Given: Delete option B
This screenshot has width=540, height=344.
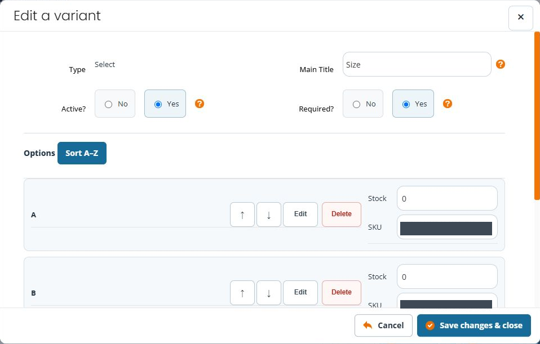Looking at the screenshot, I should [342, 293].
